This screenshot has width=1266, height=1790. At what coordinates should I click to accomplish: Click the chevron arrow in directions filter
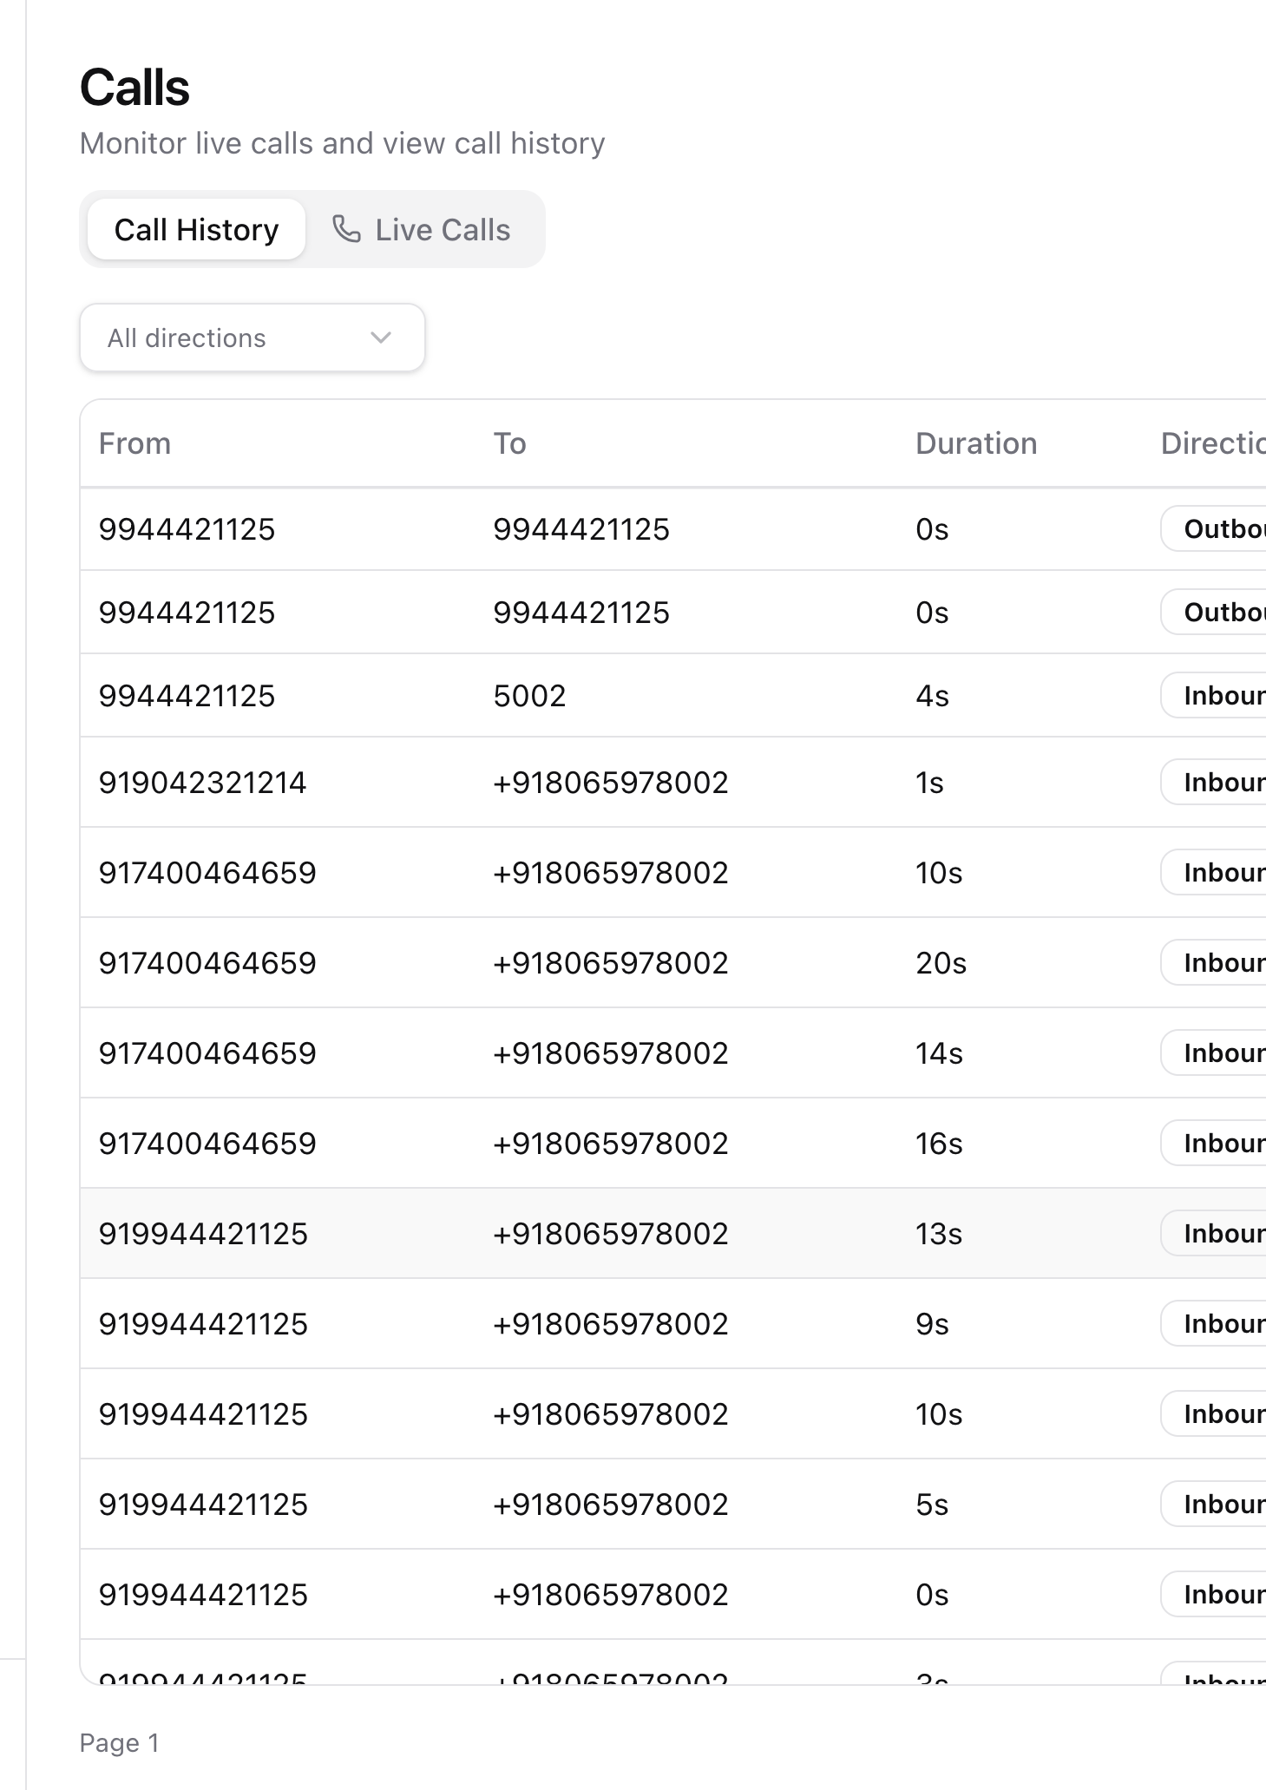point(381,338)
